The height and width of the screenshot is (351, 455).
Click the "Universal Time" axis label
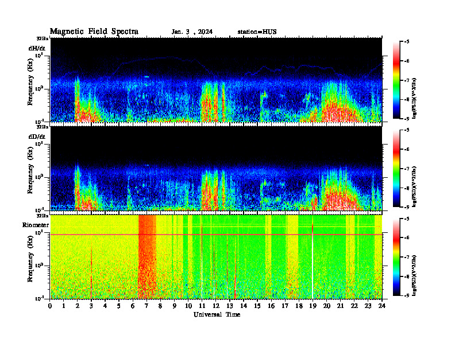(217, 314)
